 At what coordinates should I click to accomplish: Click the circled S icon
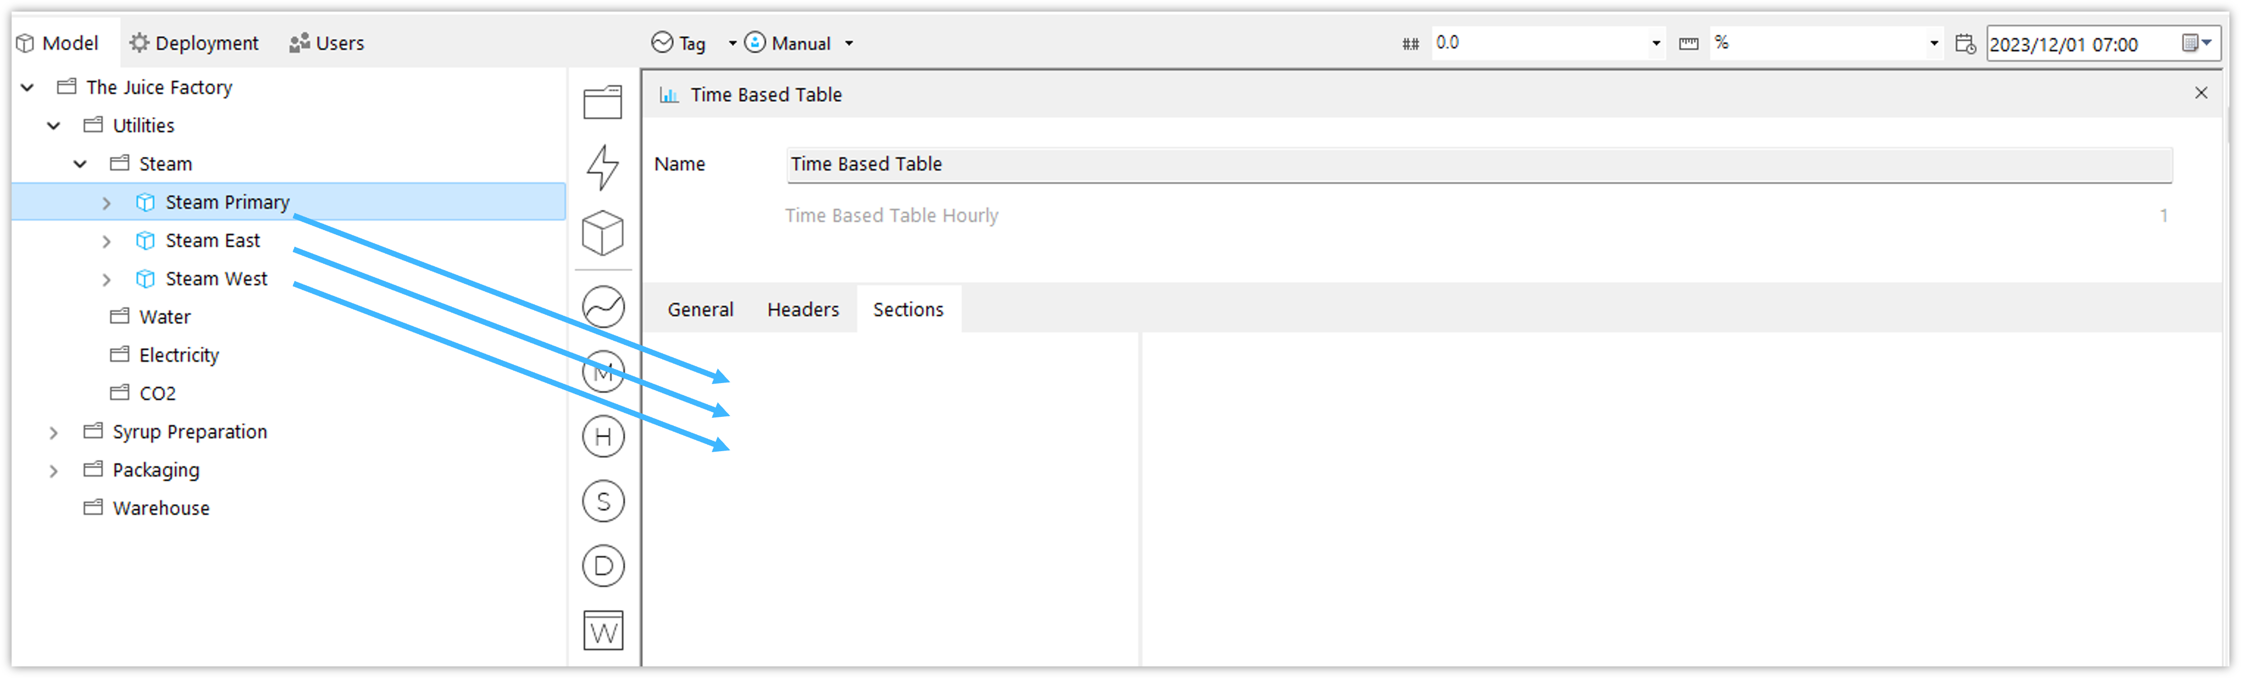click(603, 502)
